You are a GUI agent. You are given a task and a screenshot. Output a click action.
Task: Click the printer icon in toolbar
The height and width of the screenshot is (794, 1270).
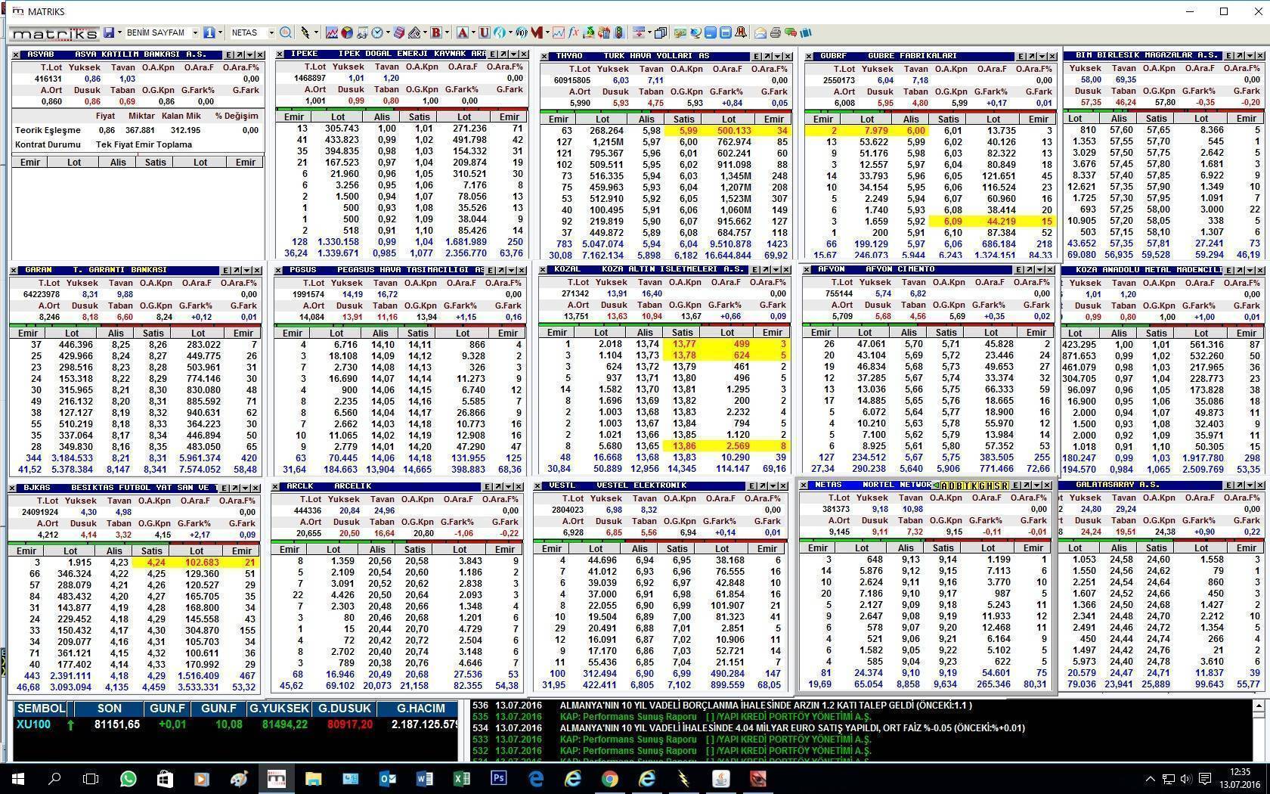tap(775, 33)
